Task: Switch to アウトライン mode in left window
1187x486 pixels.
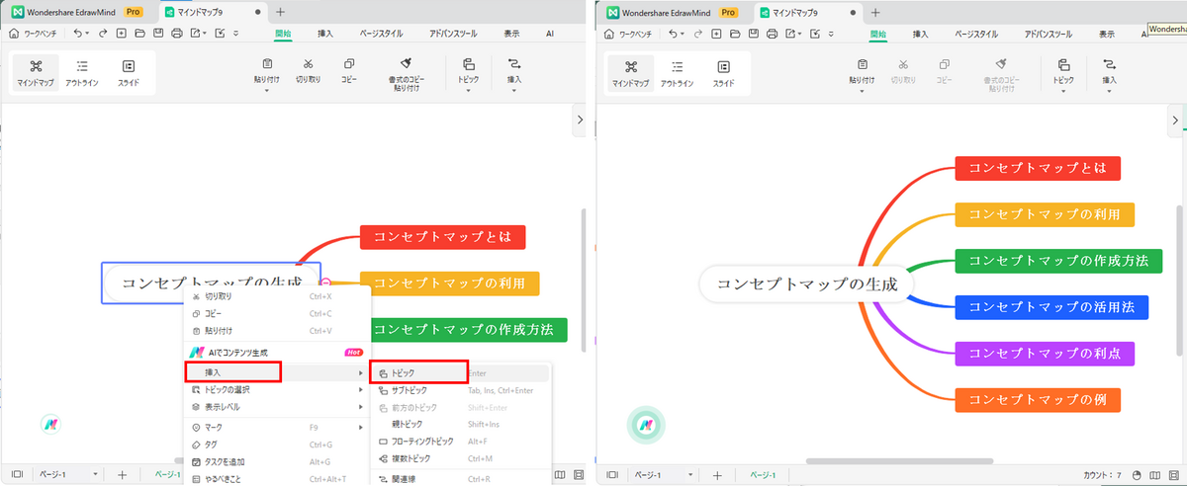Action: [x=82, y=72]
